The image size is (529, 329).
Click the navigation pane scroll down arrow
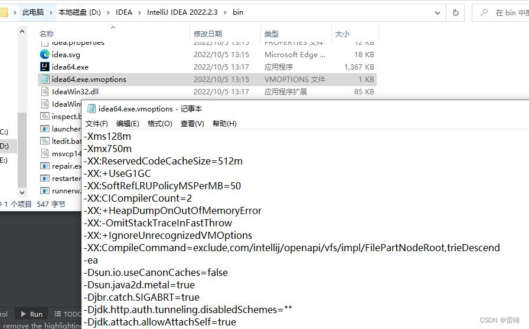[x=22, y=192]
